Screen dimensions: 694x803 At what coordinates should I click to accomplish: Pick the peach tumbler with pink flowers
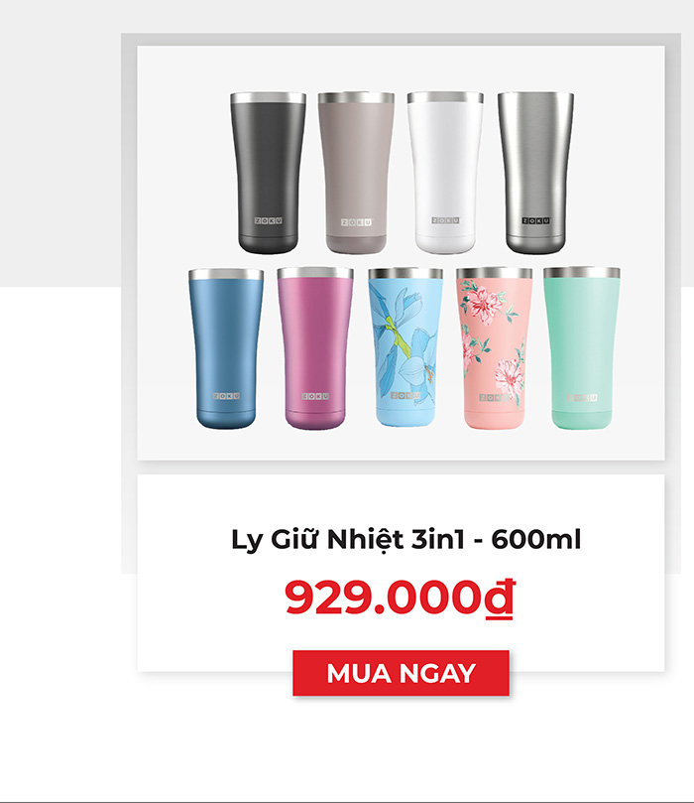click(494, 348)
